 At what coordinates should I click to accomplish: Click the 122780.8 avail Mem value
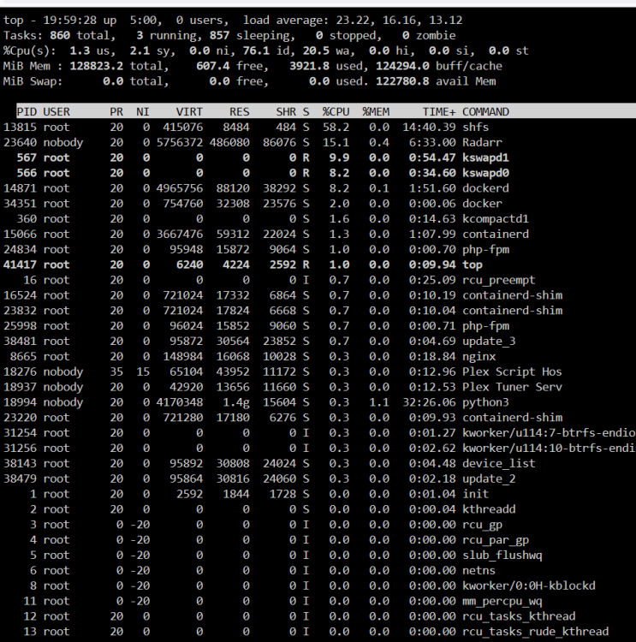(x=402, y=81)
